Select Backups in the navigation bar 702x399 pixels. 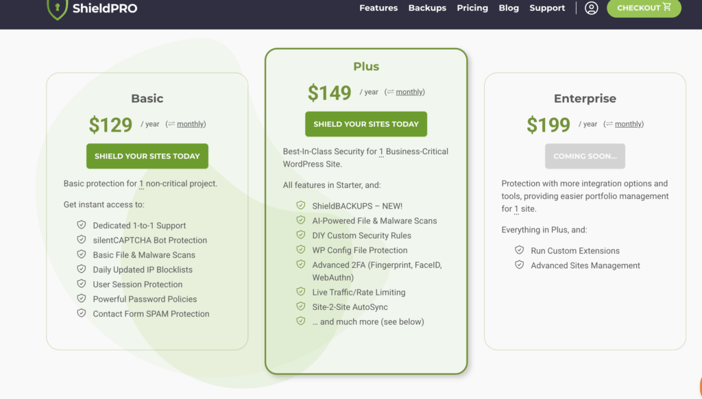click(x=427, y=8)
